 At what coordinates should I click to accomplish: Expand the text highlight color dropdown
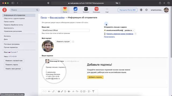[69, 91]
